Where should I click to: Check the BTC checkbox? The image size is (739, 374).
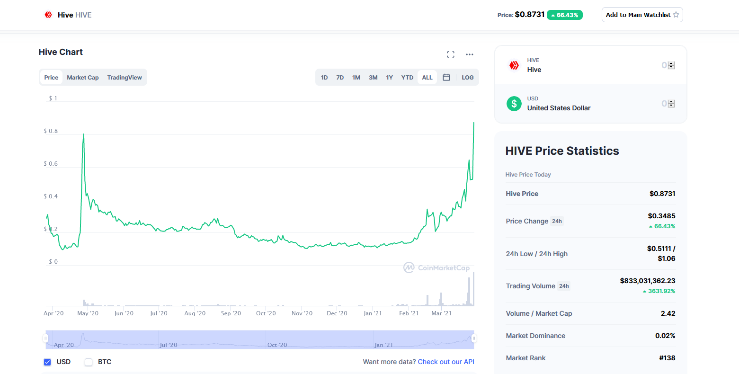pyautogui.click(x=89, y=362)
